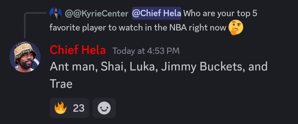Click "NBA right now" in reply preview
This screenshot has height=124, width=298.
[196, 28]
